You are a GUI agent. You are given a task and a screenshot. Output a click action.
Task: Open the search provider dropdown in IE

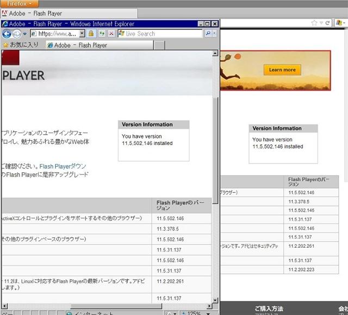214,33
